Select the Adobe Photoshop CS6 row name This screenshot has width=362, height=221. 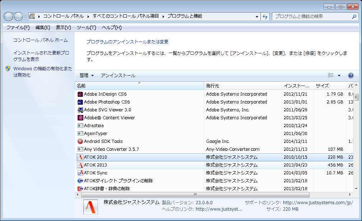(x=107, y=102)
